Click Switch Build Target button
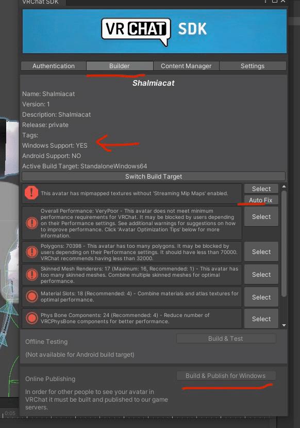This screenshot has width=300, height=428. (154, 177)
